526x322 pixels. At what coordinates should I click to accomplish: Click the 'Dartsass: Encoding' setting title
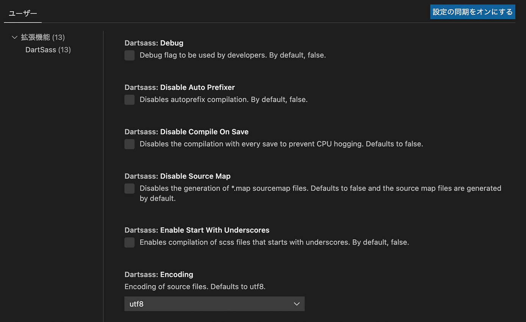[159, 274]
